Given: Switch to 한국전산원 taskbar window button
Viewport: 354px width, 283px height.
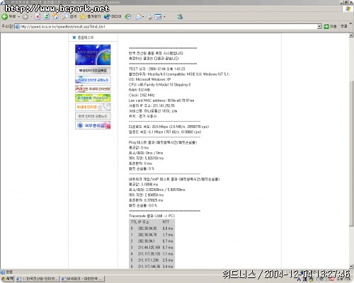Looking at the screenshot, I should point(38,279).
